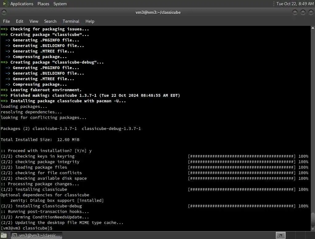
Task: Click progress bar for "checking available disk space"
Action: click(242, 178)
